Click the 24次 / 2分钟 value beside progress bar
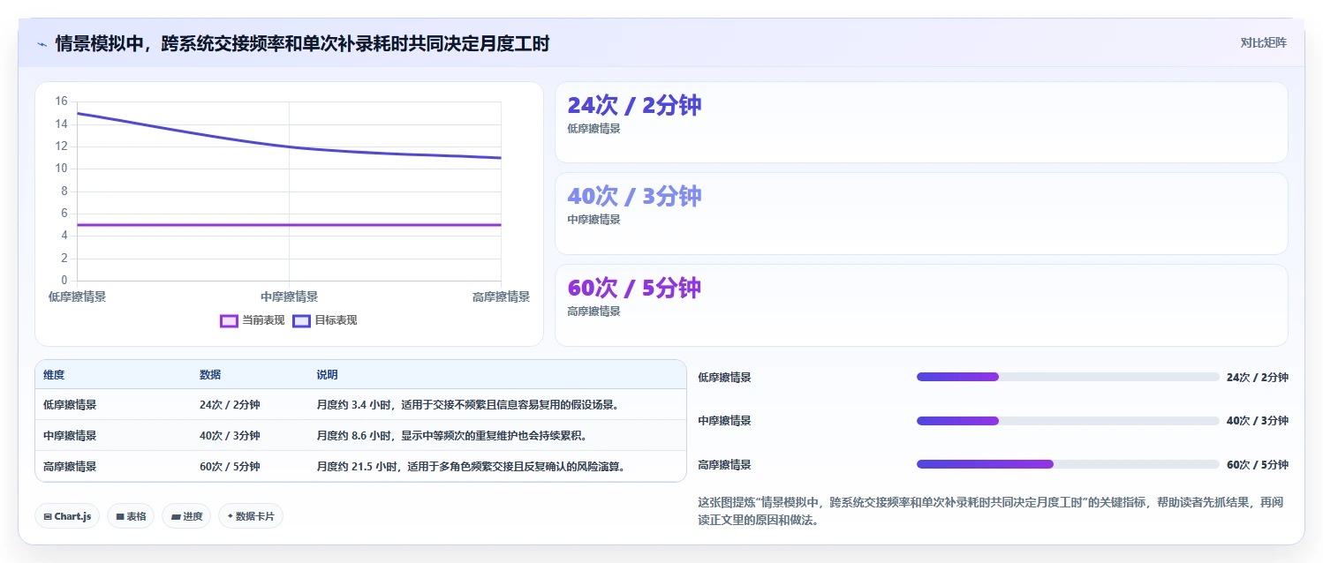Screen dimensions: 1323x563 (1257, 378)
